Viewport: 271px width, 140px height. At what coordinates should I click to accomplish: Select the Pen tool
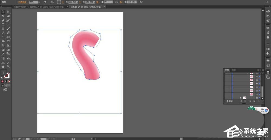[x=3, y=20]
